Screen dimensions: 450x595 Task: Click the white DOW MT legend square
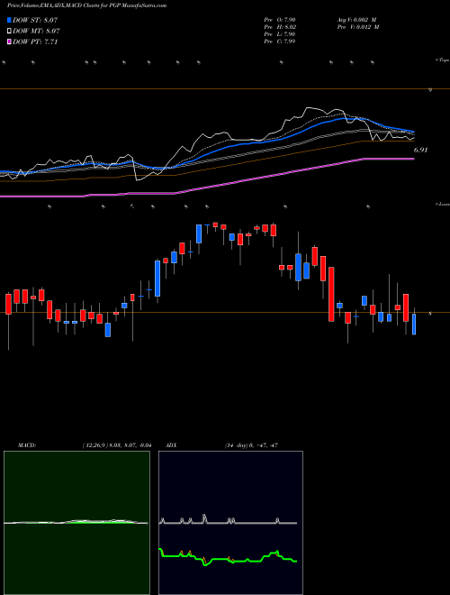point(9,32)
